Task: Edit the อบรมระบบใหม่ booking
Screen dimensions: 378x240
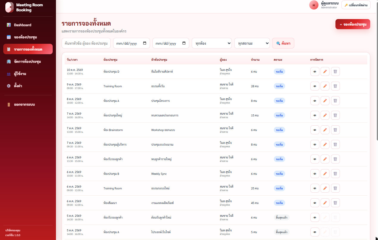Action: click(325, 188)
